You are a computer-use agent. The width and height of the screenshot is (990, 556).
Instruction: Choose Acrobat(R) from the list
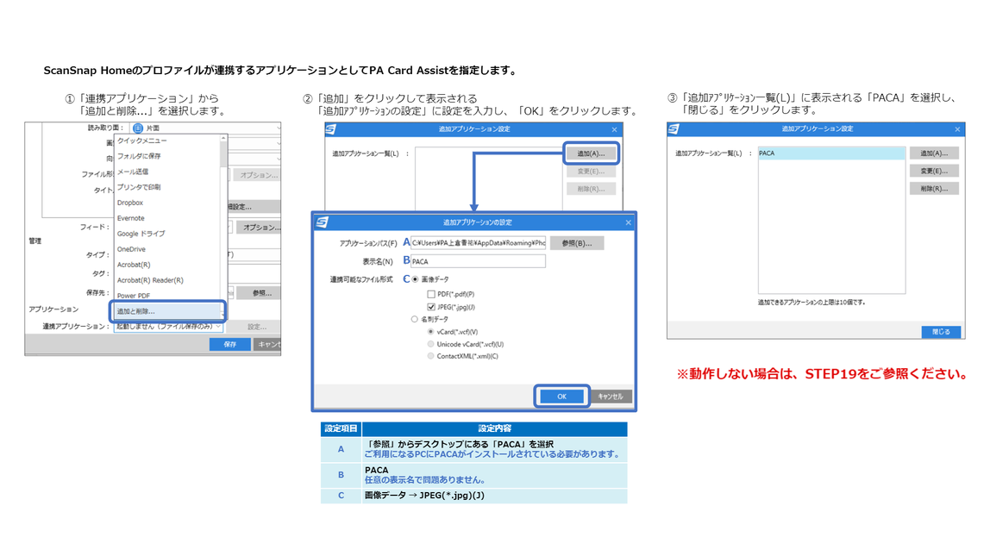click(x=133, y=265)
